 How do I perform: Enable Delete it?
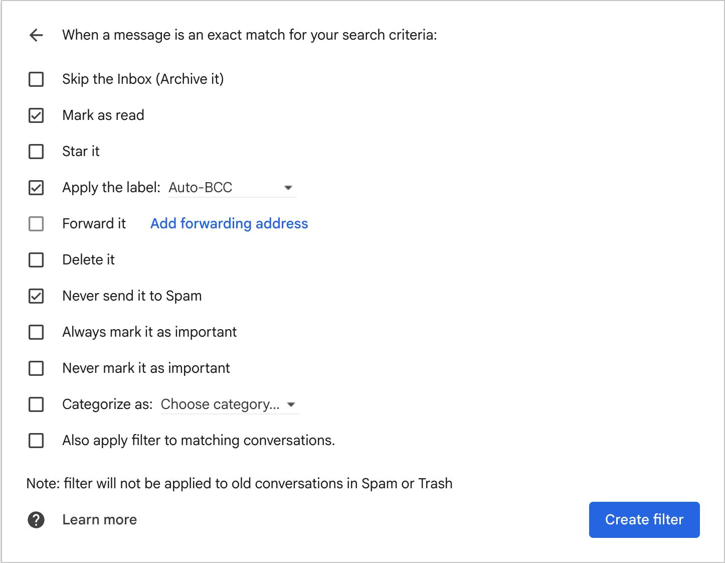coord(36,260)
